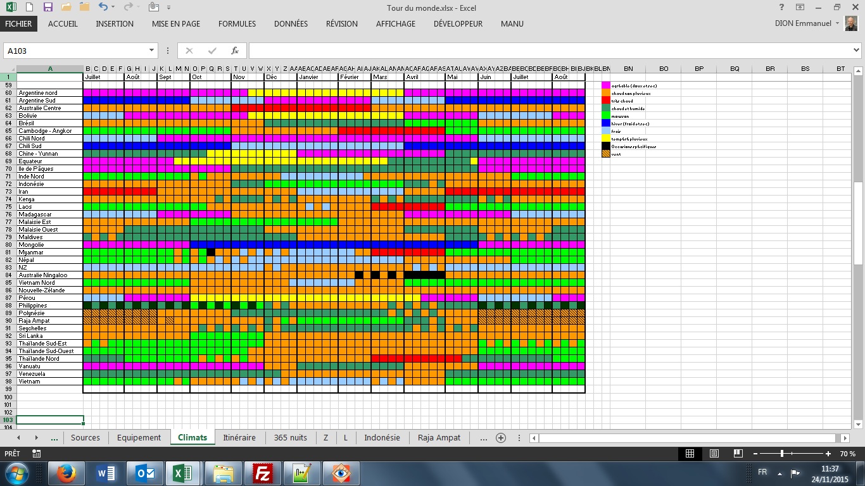Click the Save icon in quick access toolbar
Image resolution: width=865 pixels, height=486 pixels.
click(48, 8)
